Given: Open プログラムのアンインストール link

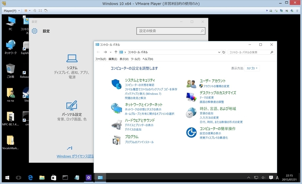Looking at the screenshot, I should (x=139, y=142).
